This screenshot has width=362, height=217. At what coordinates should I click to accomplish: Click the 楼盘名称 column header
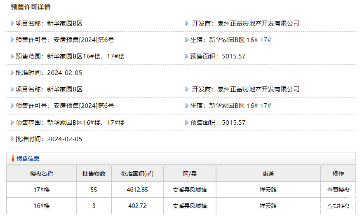click(x=42, y=174)
